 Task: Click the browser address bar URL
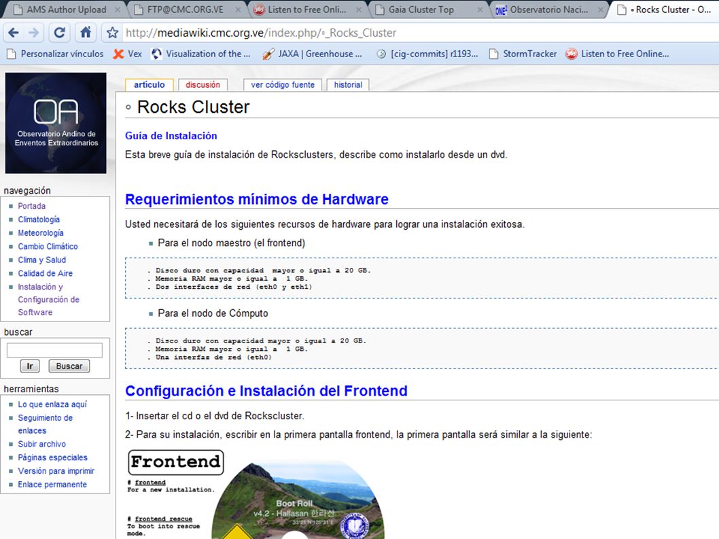tap(261, 33)
